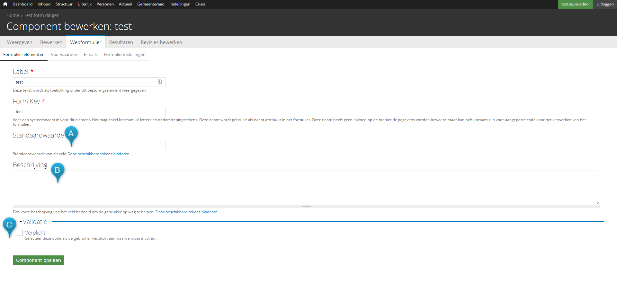The height and width of the screenshot is (293, 617).
Task: Click the blue marker pin labeled C
Action: point(9,226)
